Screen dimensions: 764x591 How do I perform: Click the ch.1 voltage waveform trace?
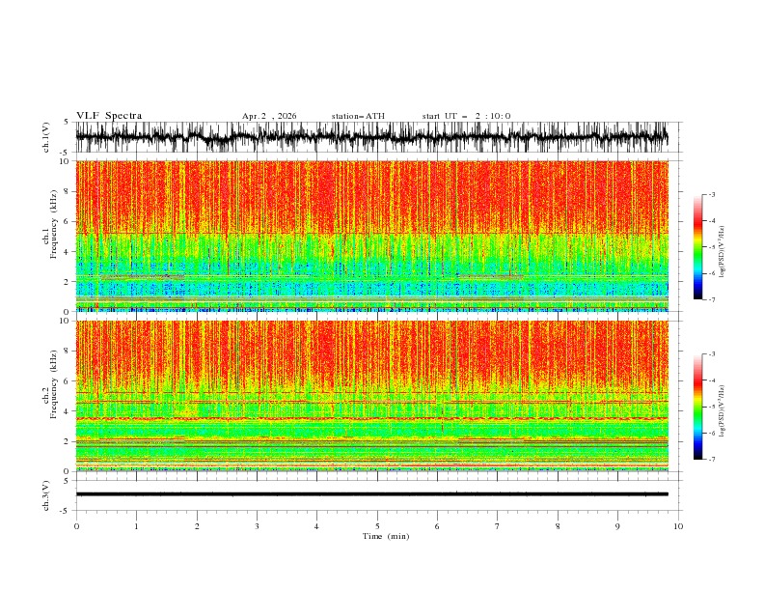coord(371,137)
